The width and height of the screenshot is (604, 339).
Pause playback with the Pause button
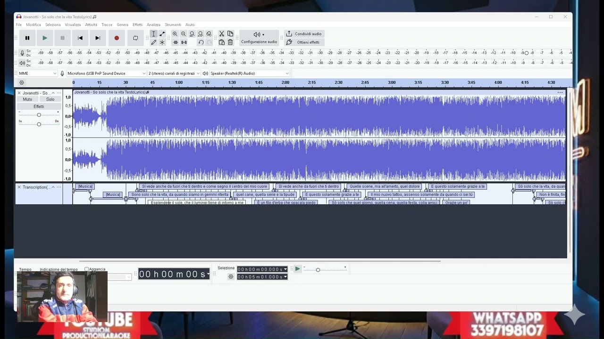click(x=27, y=38)
